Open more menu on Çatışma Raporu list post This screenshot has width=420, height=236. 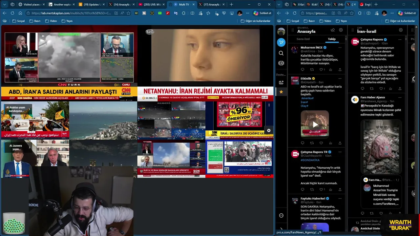[400, 40]
